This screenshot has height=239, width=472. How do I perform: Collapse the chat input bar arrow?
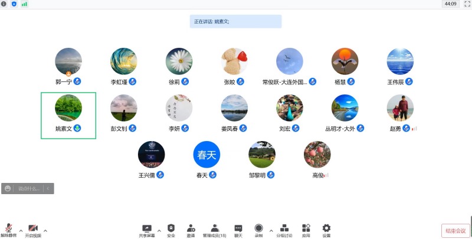click(x=49, y=188)
